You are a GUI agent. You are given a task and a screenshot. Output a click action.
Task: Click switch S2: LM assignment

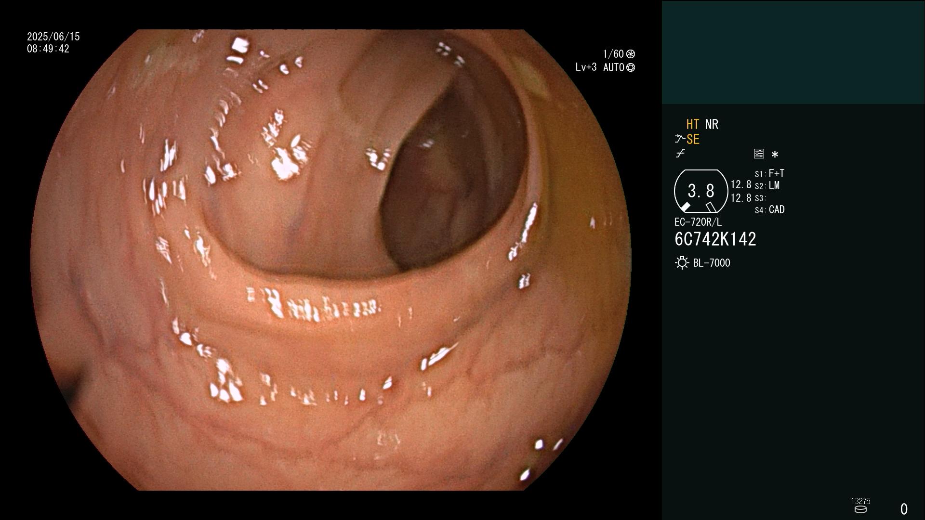tap(767, 185)
